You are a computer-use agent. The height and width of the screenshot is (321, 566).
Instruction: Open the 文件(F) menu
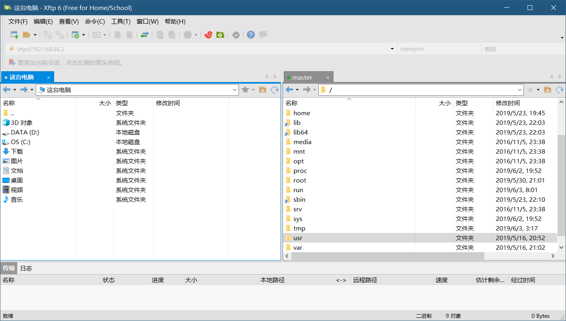pyautogui.click(x=18, y=22)
